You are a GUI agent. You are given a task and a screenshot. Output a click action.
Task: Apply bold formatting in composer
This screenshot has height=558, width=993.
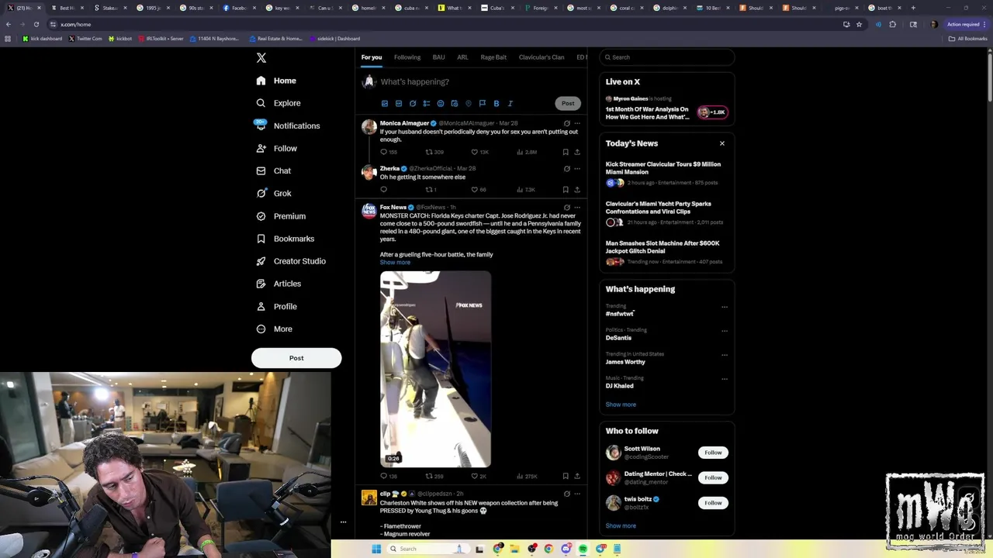pos(496,103)
